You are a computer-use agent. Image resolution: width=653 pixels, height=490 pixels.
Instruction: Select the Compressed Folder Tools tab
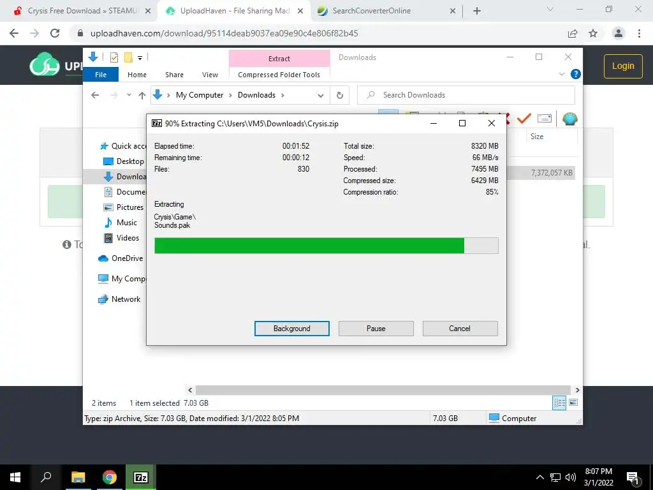click(x=279, y=75)
